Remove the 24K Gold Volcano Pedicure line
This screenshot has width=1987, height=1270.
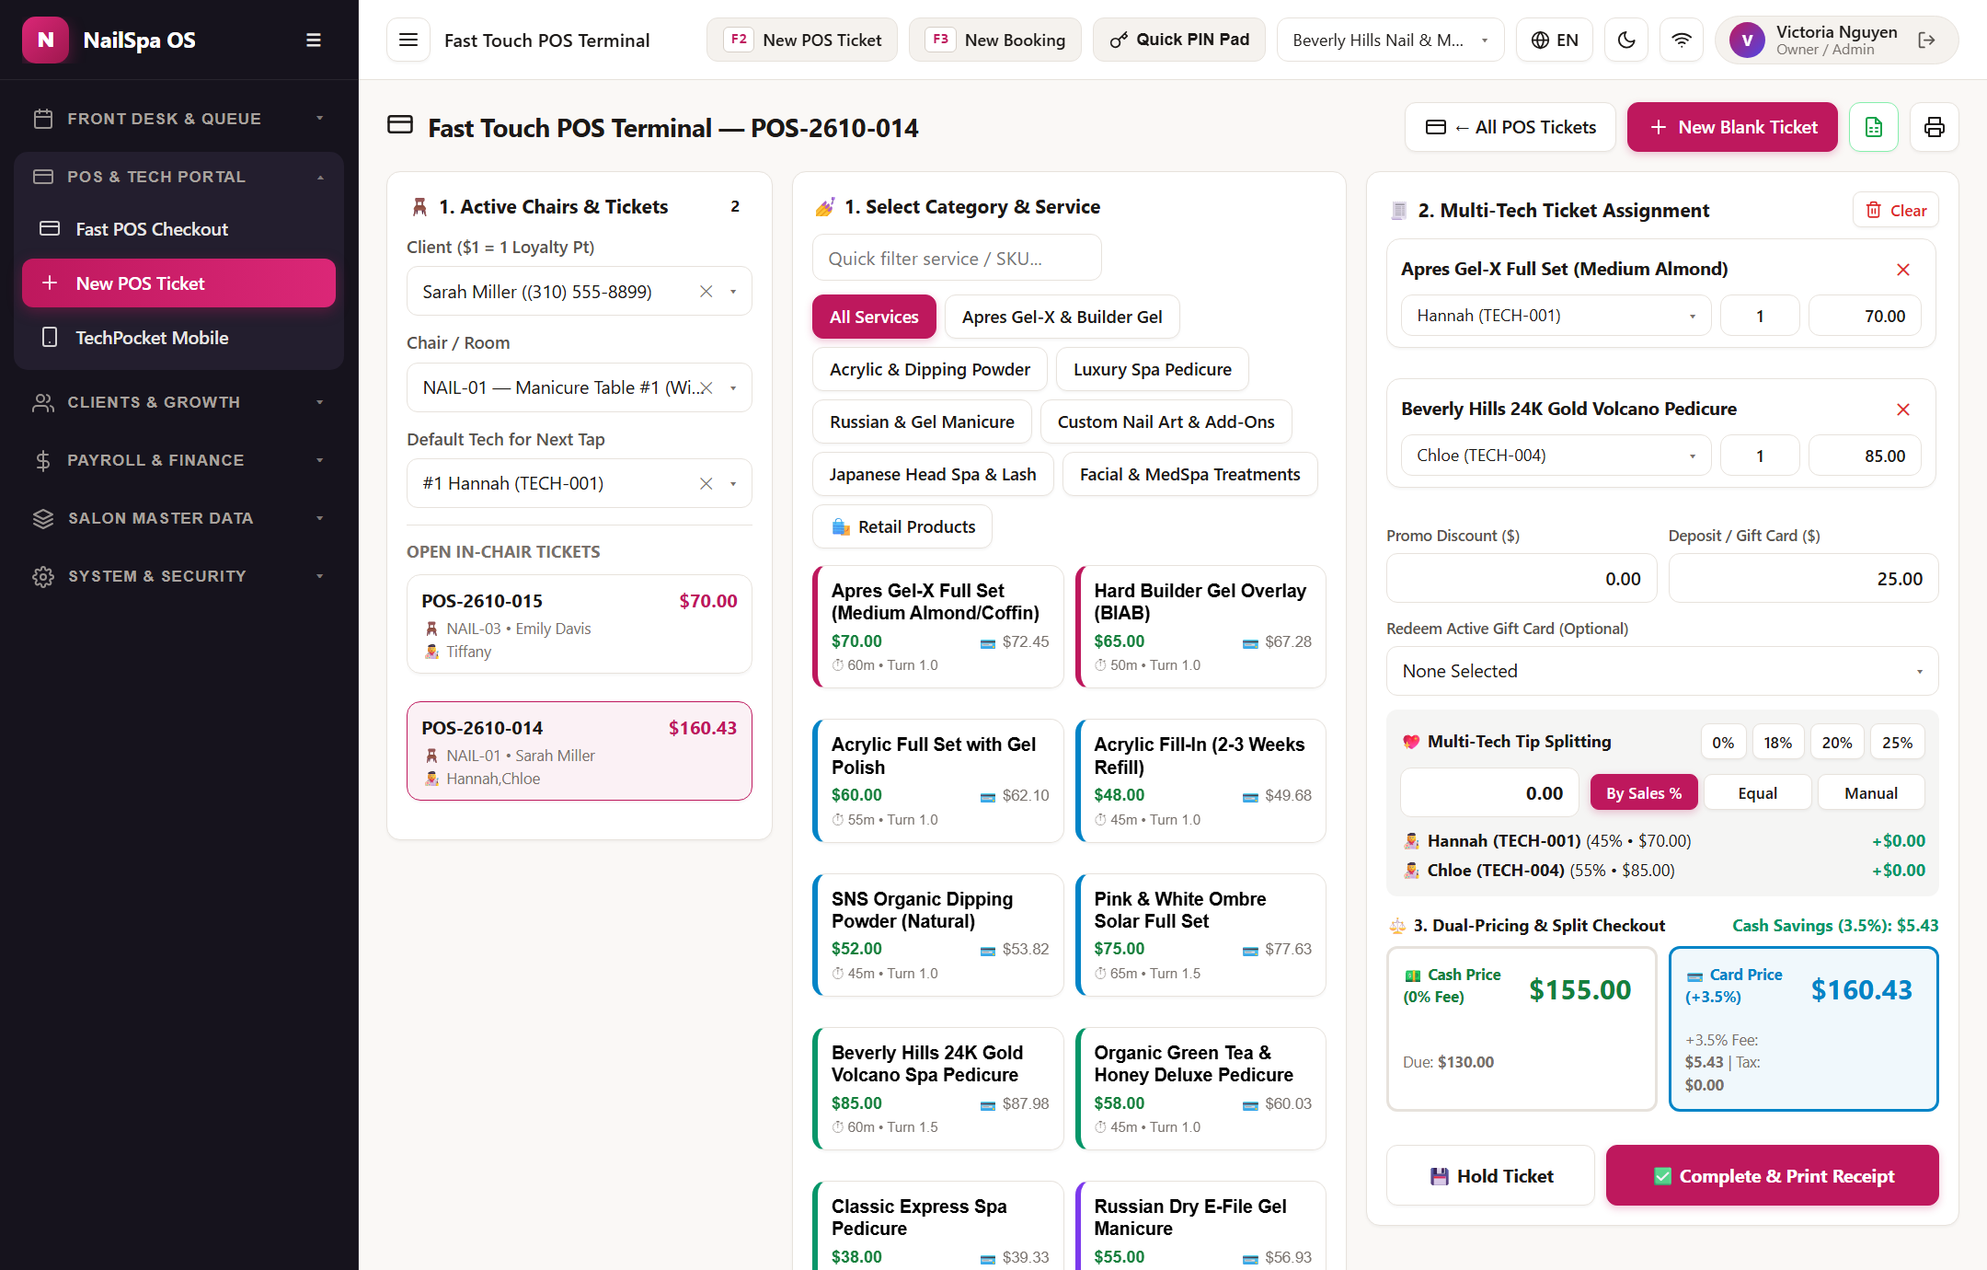[x=1903, y=410]
